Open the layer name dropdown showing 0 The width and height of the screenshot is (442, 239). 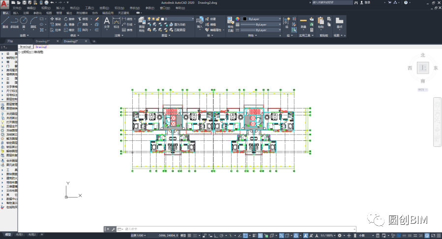click(171, 19)
